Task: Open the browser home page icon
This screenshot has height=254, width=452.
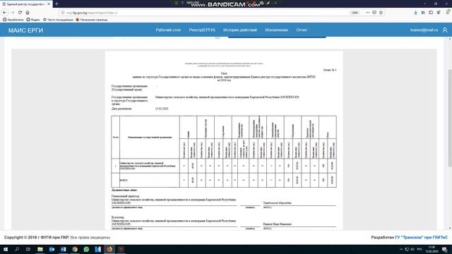Action: [x=28, y=13]
